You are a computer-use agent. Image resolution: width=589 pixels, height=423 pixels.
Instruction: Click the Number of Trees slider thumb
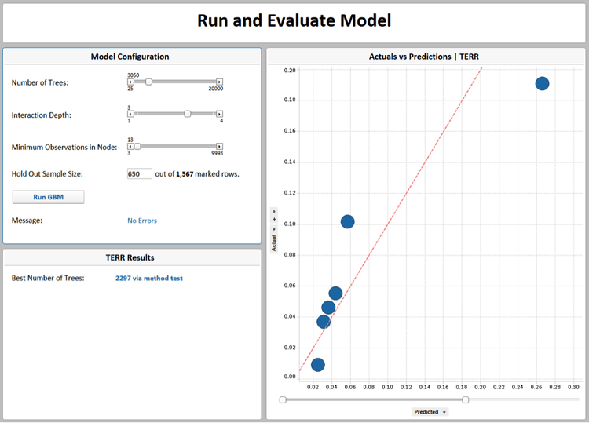tap(148, 82)
